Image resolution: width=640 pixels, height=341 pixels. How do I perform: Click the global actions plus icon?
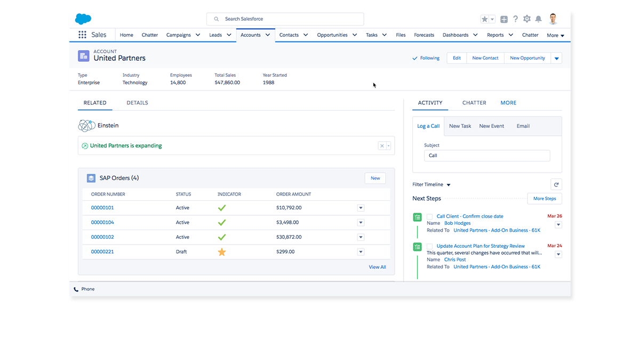504,19
